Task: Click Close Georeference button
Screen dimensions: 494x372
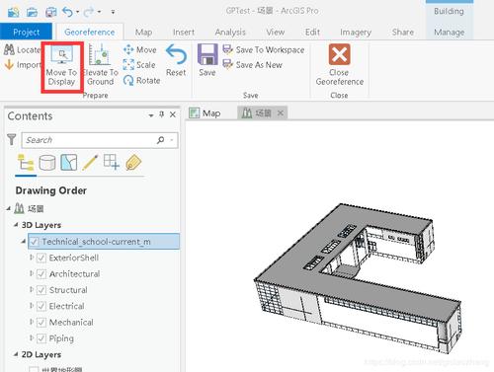Action: [x=340, y=65]
